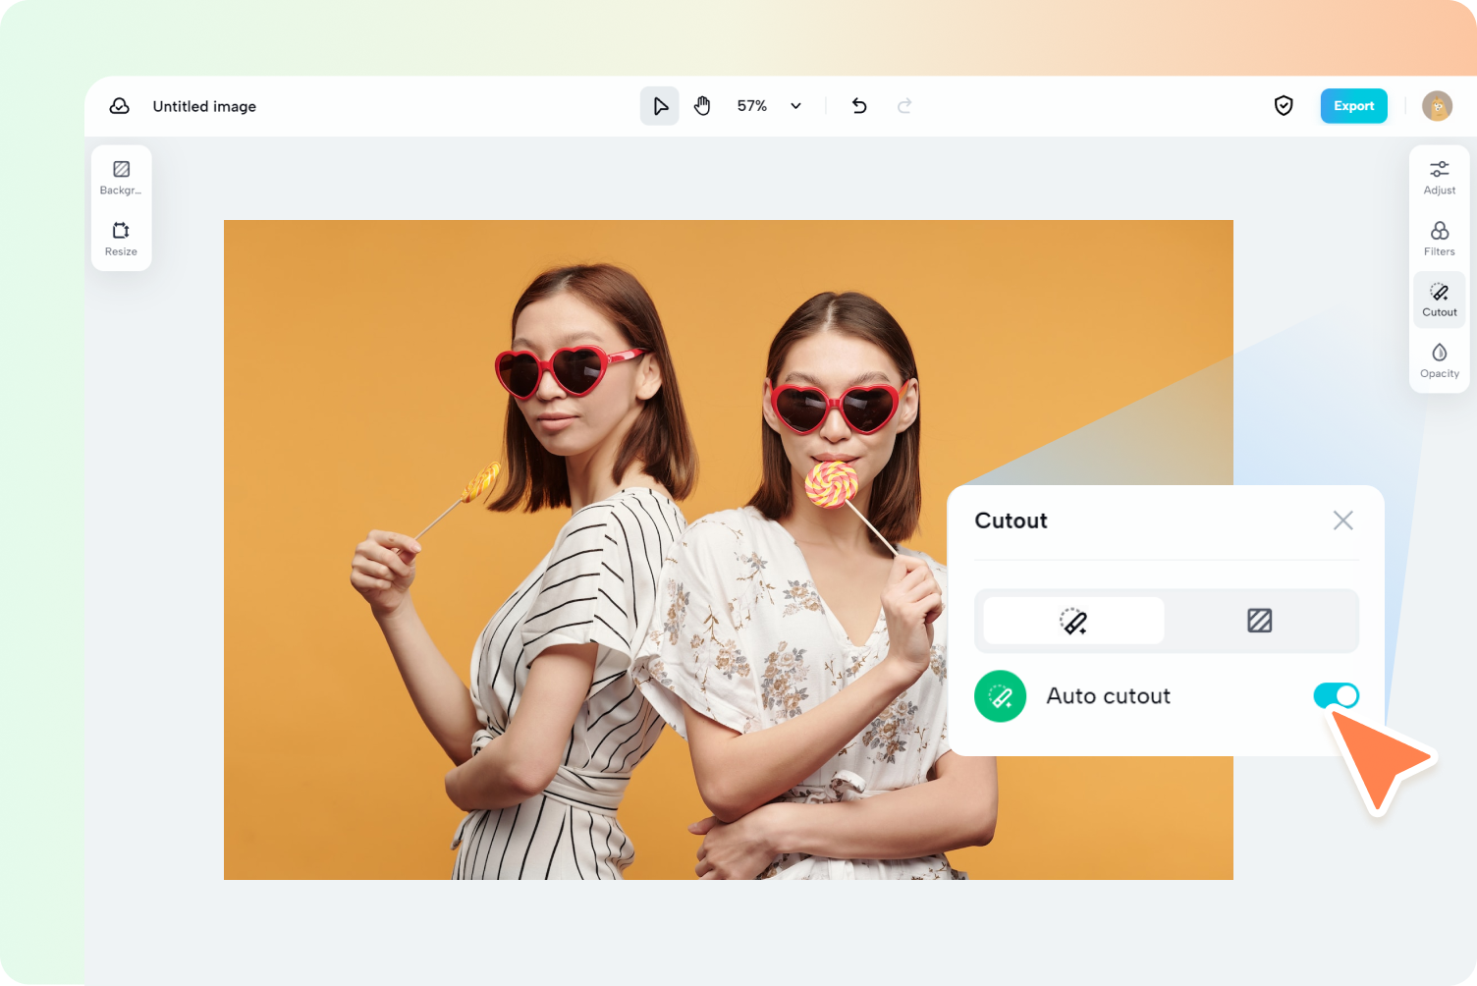Image resolution: width=1477 pixels, height=986 pixels.
Task: Select the Cutout tool in right sidebar
Action: pos(1439,299)
